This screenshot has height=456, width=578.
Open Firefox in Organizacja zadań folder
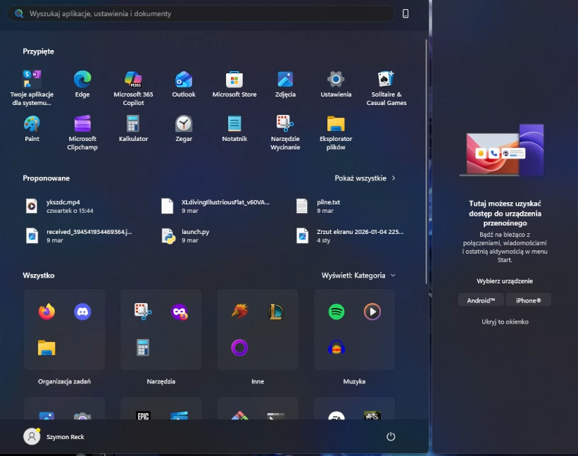point(46,312)
